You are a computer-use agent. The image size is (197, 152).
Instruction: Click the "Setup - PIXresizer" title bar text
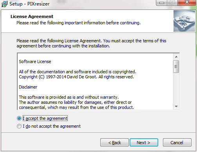(29, 4)
